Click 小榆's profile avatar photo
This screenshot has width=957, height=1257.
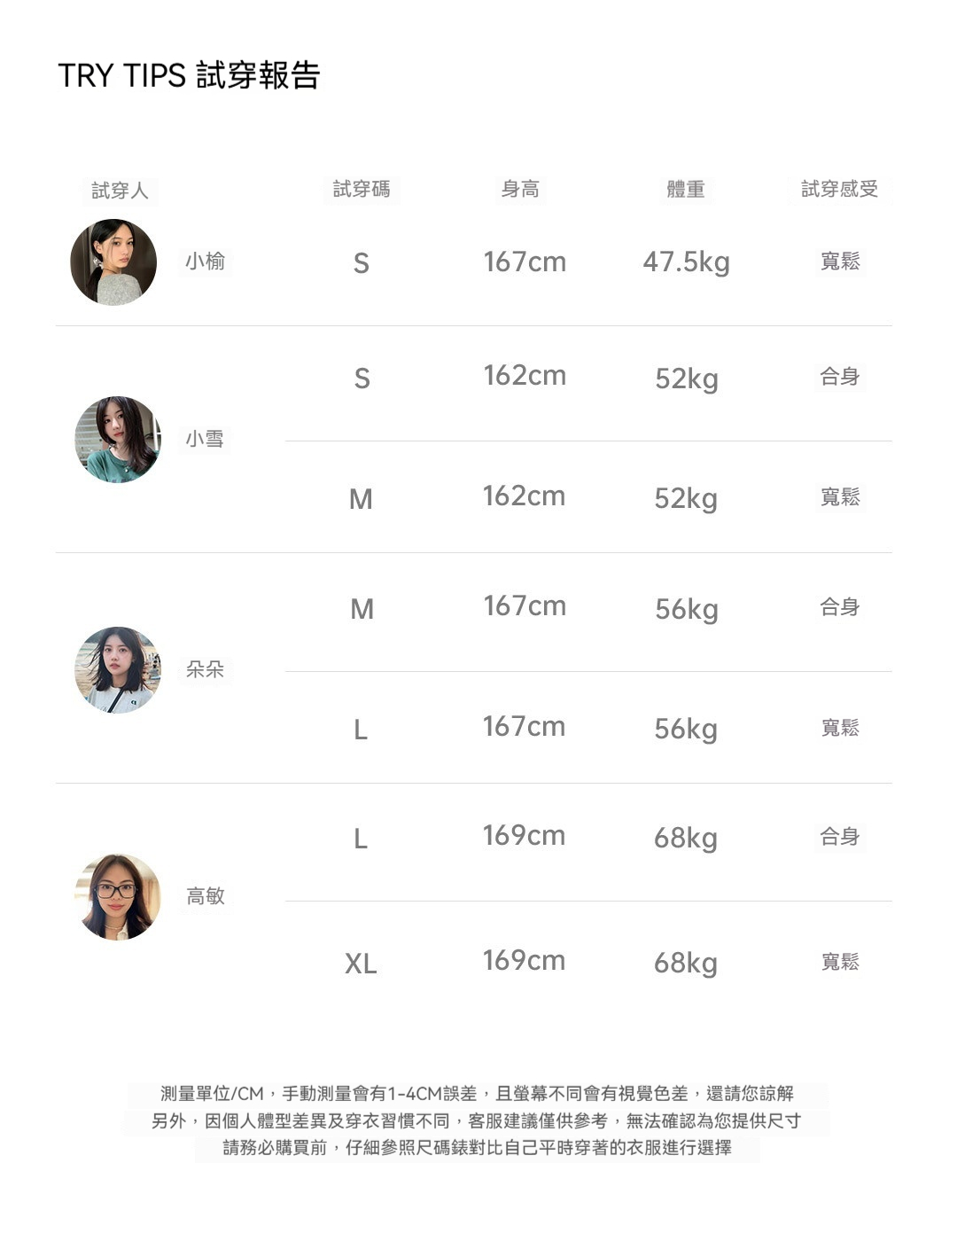(113, 262)
